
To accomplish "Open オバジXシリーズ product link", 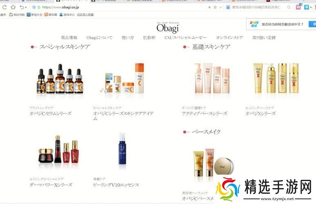I will [260, 113].
